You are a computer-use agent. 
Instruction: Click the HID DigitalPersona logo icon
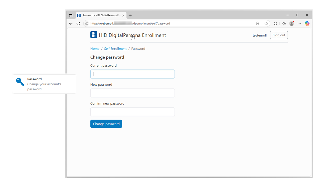(x=93, y=35)
